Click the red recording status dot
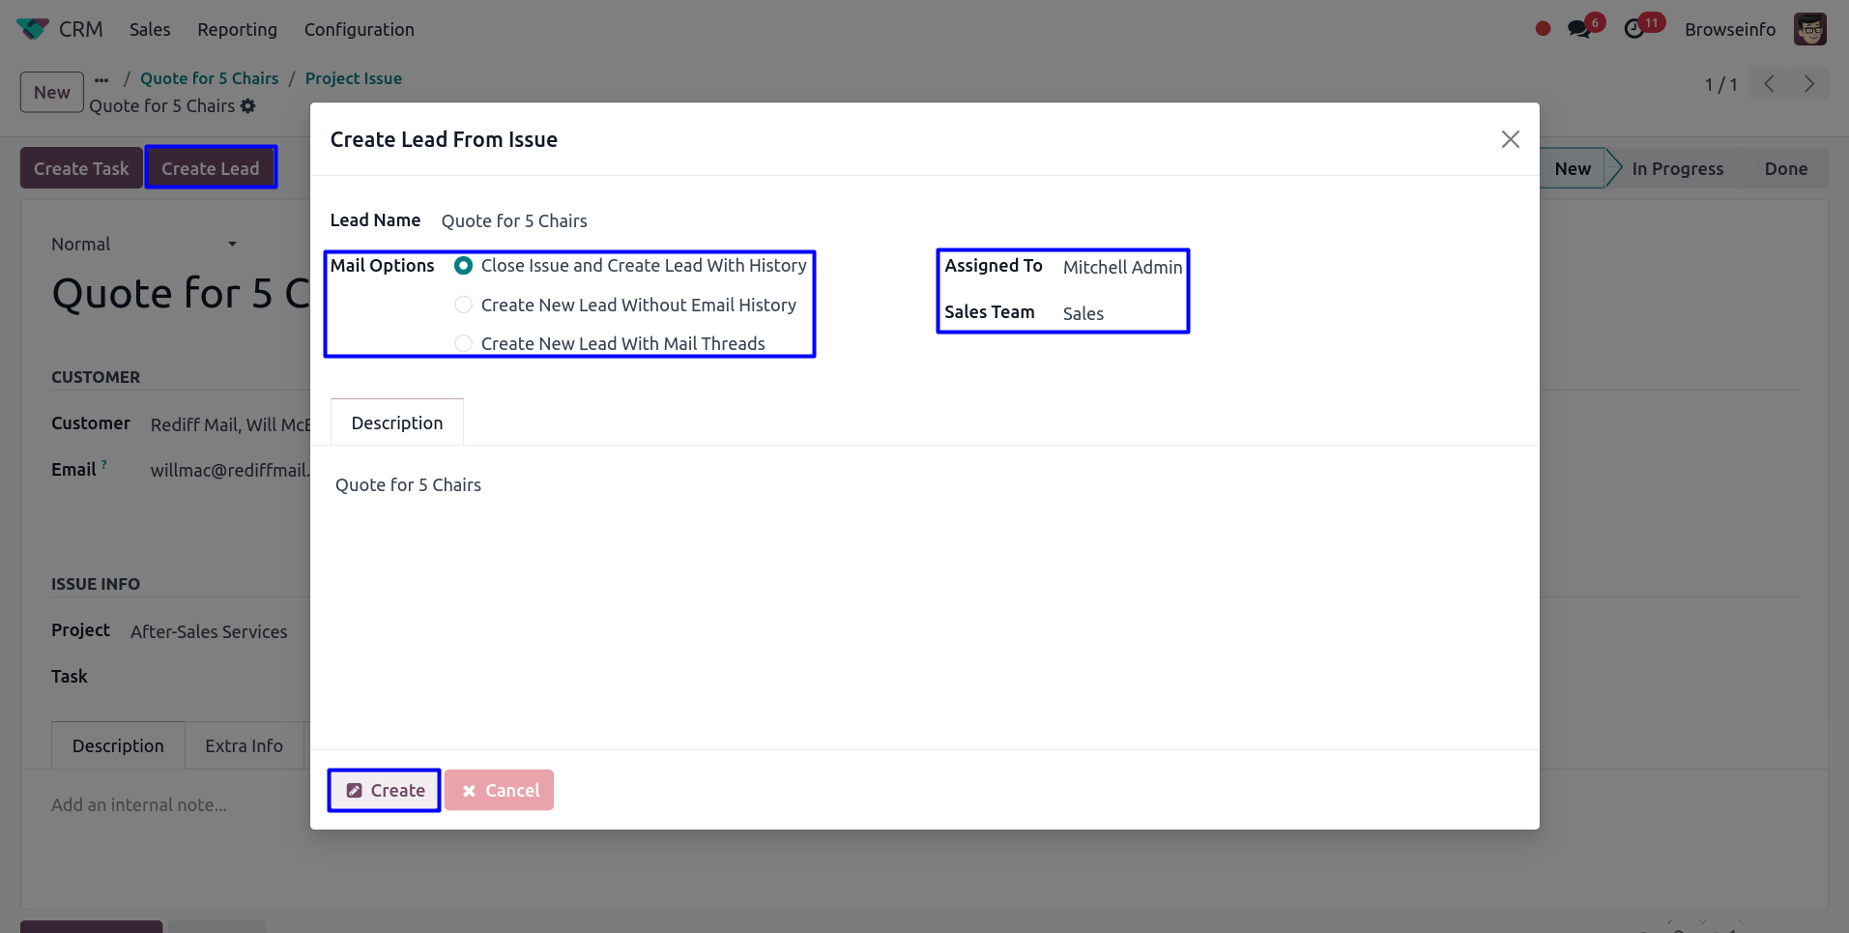This screenshot has width=1849, height=933. 1543,29
